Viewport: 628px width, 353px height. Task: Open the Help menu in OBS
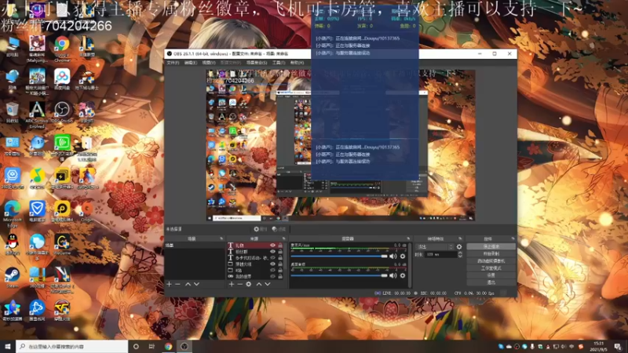[297, 63]
